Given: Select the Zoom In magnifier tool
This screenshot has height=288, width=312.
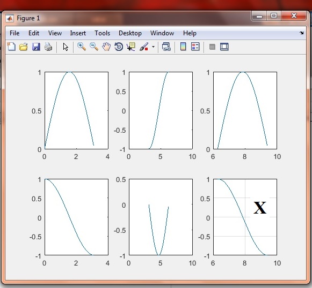Looking at the screenshot, I should [x=82, y=47].
